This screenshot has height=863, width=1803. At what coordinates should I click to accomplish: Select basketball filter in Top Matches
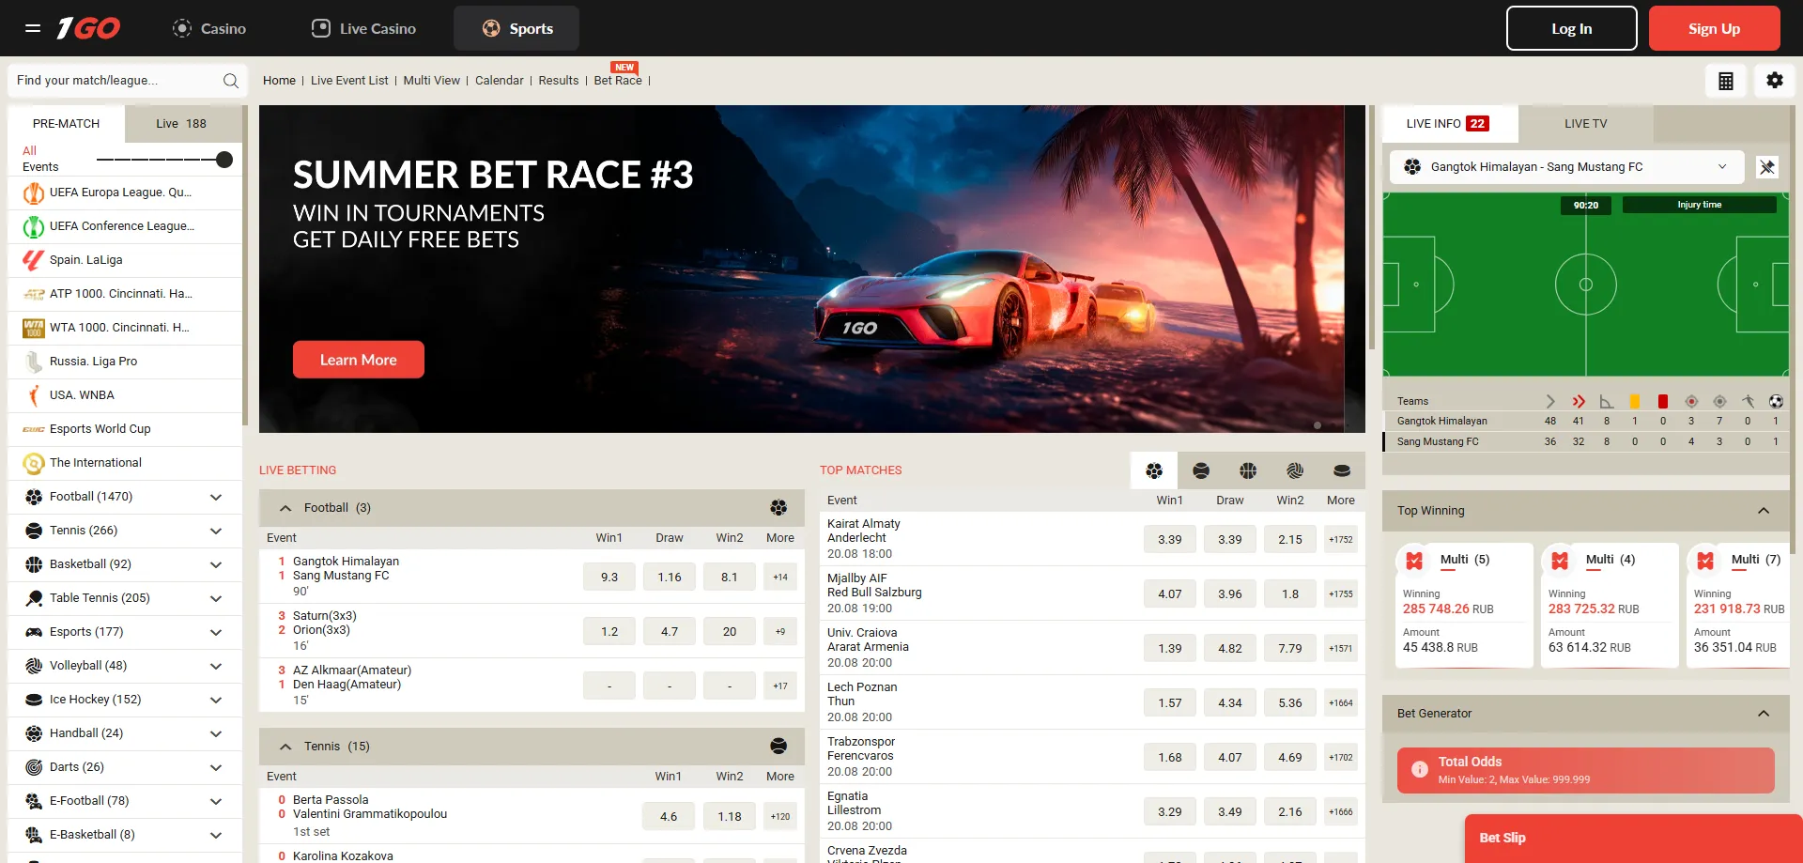point(1248,470)
